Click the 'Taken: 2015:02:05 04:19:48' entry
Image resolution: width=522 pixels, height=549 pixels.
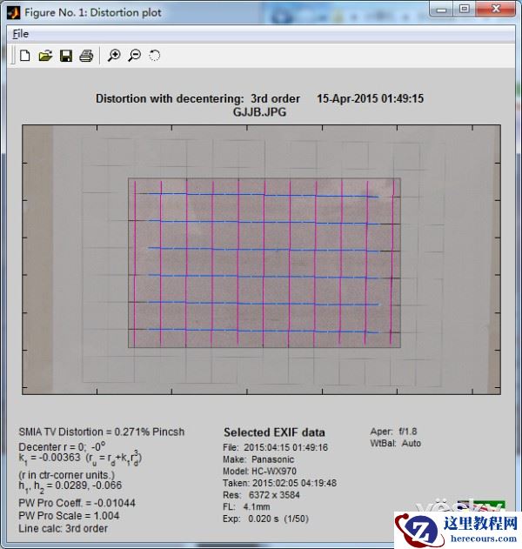tap(280, 483)
